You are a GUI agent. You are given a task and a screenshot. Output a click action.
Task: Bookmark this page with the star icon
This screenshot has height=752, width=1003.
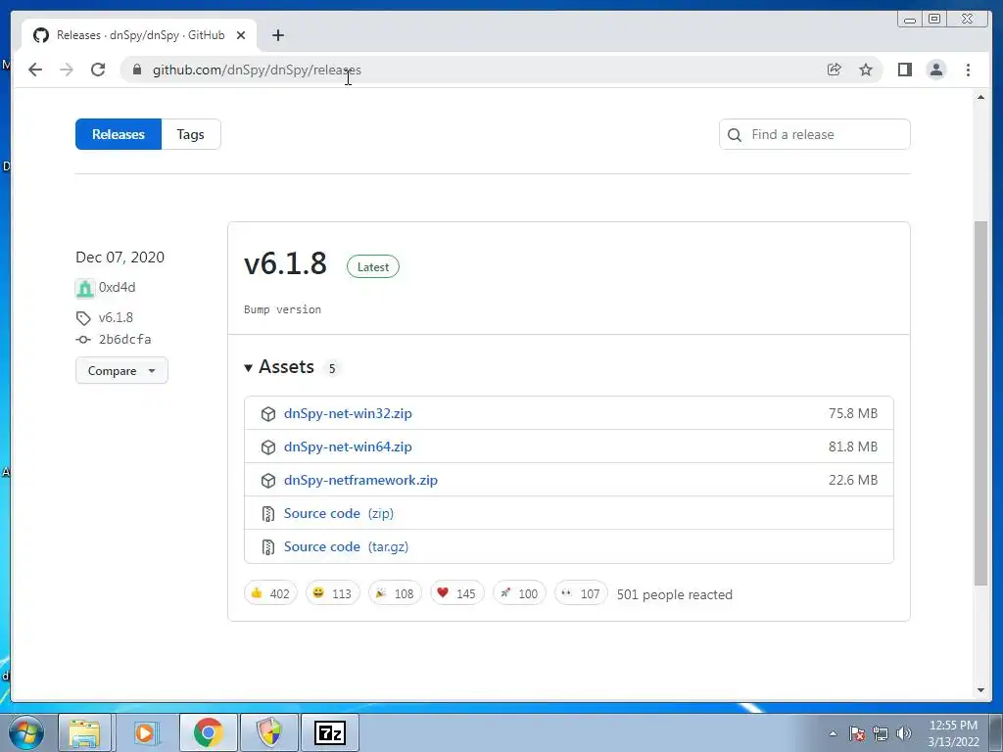(x=866, y=70)
